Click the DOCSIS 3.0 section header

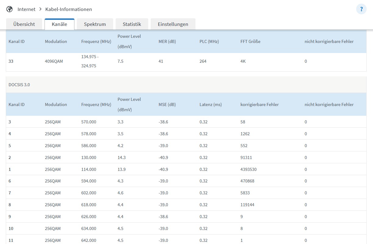[x=19, y=85]
